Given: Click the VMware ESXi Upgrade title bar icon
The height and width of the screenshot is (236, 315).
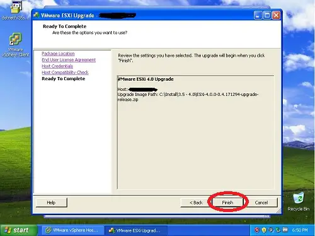Looking at the screenshot, I should [x=37, y=15].
